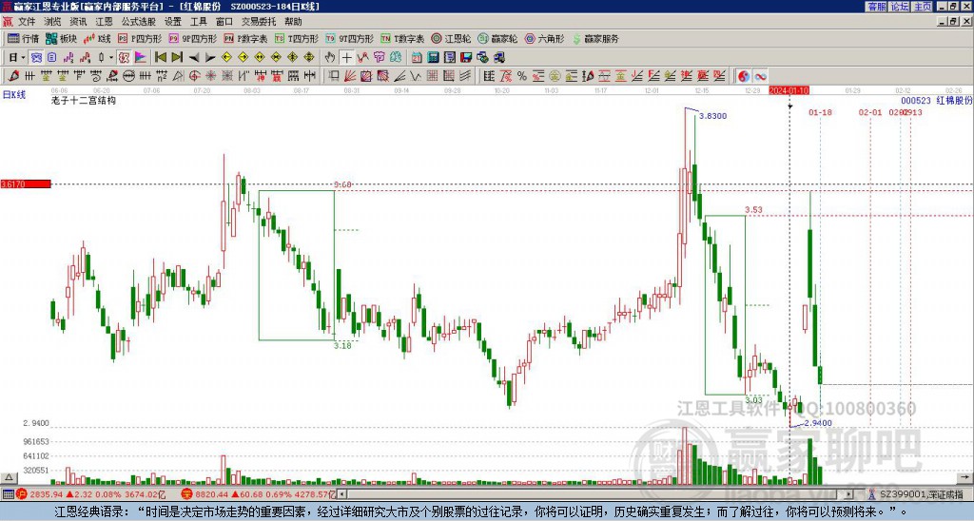Click the 2835.94 index value in status bar
The height and width of the screenshot is (521, 974).
tap(46, 494)
